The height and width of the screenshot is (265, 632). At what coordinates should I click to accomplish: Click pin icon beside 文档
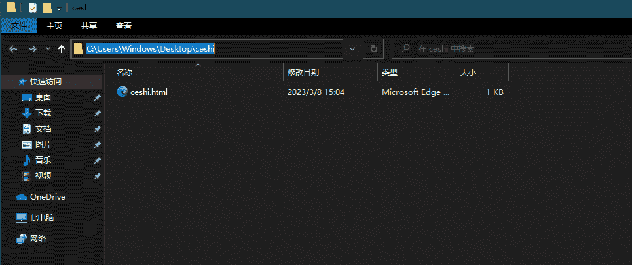97,129
